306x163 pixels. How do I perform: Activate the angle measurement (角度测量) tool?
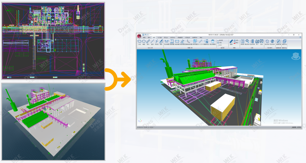click(182, 42)
